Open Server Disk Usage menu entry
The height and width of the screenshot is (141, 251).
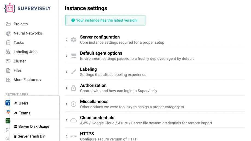pos(34,127)
